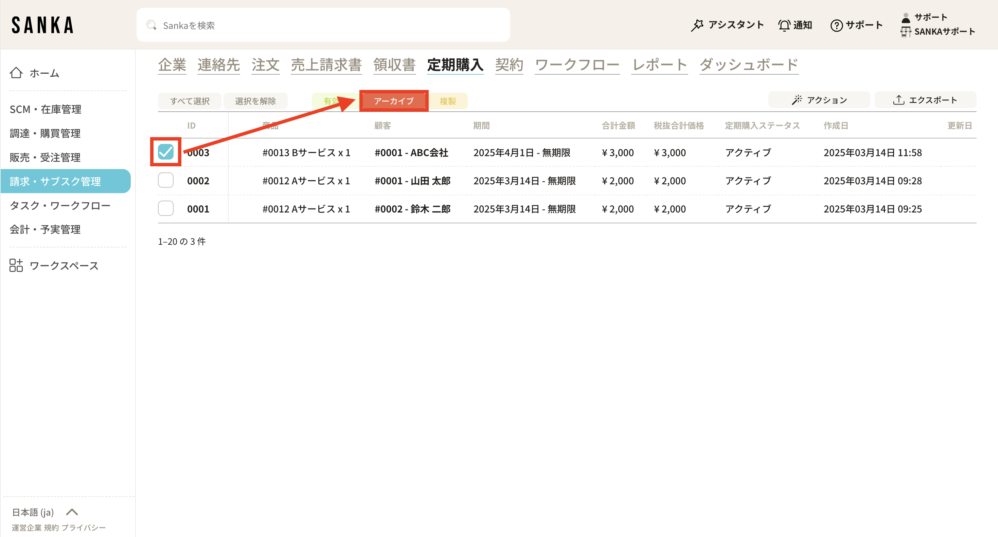Open the Workspace grid icon
The image size is (998, 537).
coord(16,265)
